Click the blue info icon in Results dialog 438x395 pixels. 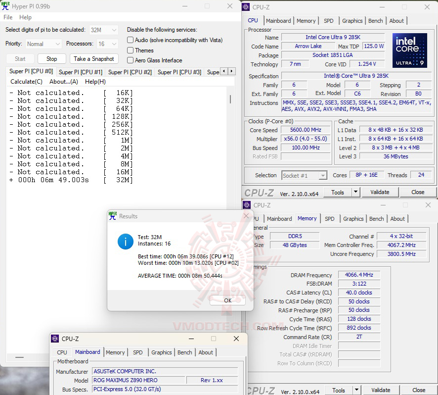(x=126, y=242)
